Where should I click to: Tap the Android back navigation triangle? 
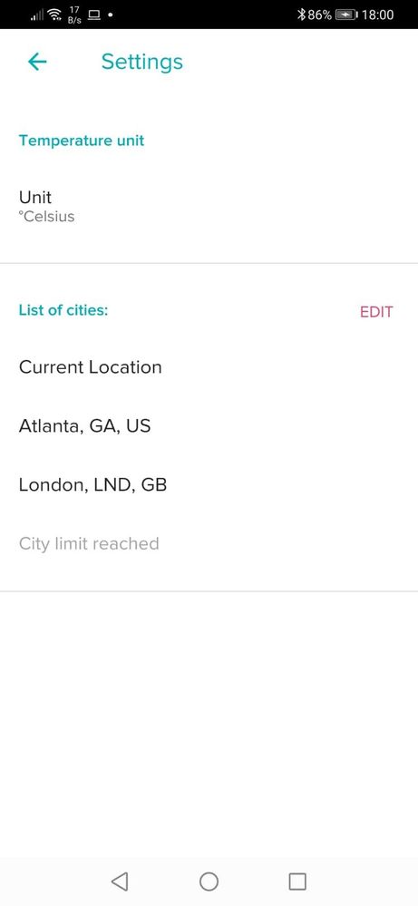(120, 882)
